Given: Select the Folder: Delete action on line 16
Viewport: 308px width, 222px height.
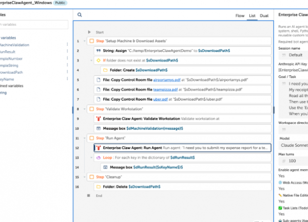Looking at the screenshot, I should 182,187.
